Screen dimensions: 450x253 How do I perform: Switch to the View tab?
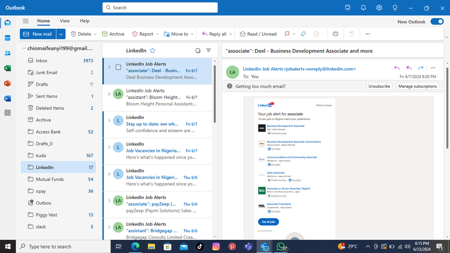64,21
